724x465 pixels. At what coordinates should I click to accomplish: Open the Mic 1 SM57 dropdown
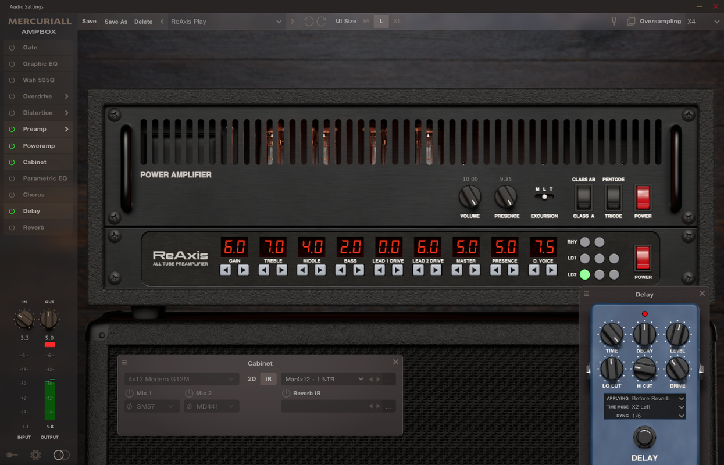pos(151,406)
